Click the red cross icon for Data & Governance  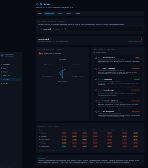point(96,69)
